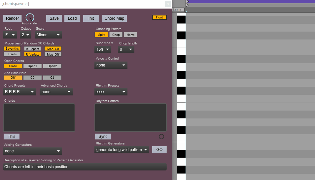This screenshot has height=180, width=315.
Task: Close the chordspawner window
Action: point(168,4)
